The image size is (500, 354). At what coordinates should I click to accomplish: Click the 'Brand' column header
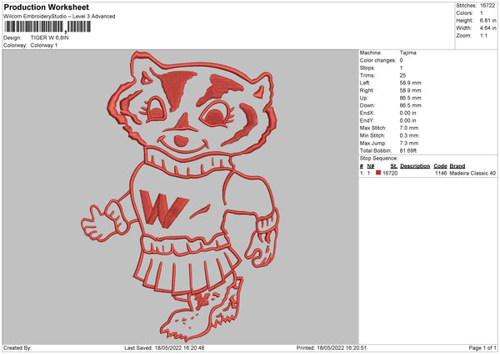(457, 166)
